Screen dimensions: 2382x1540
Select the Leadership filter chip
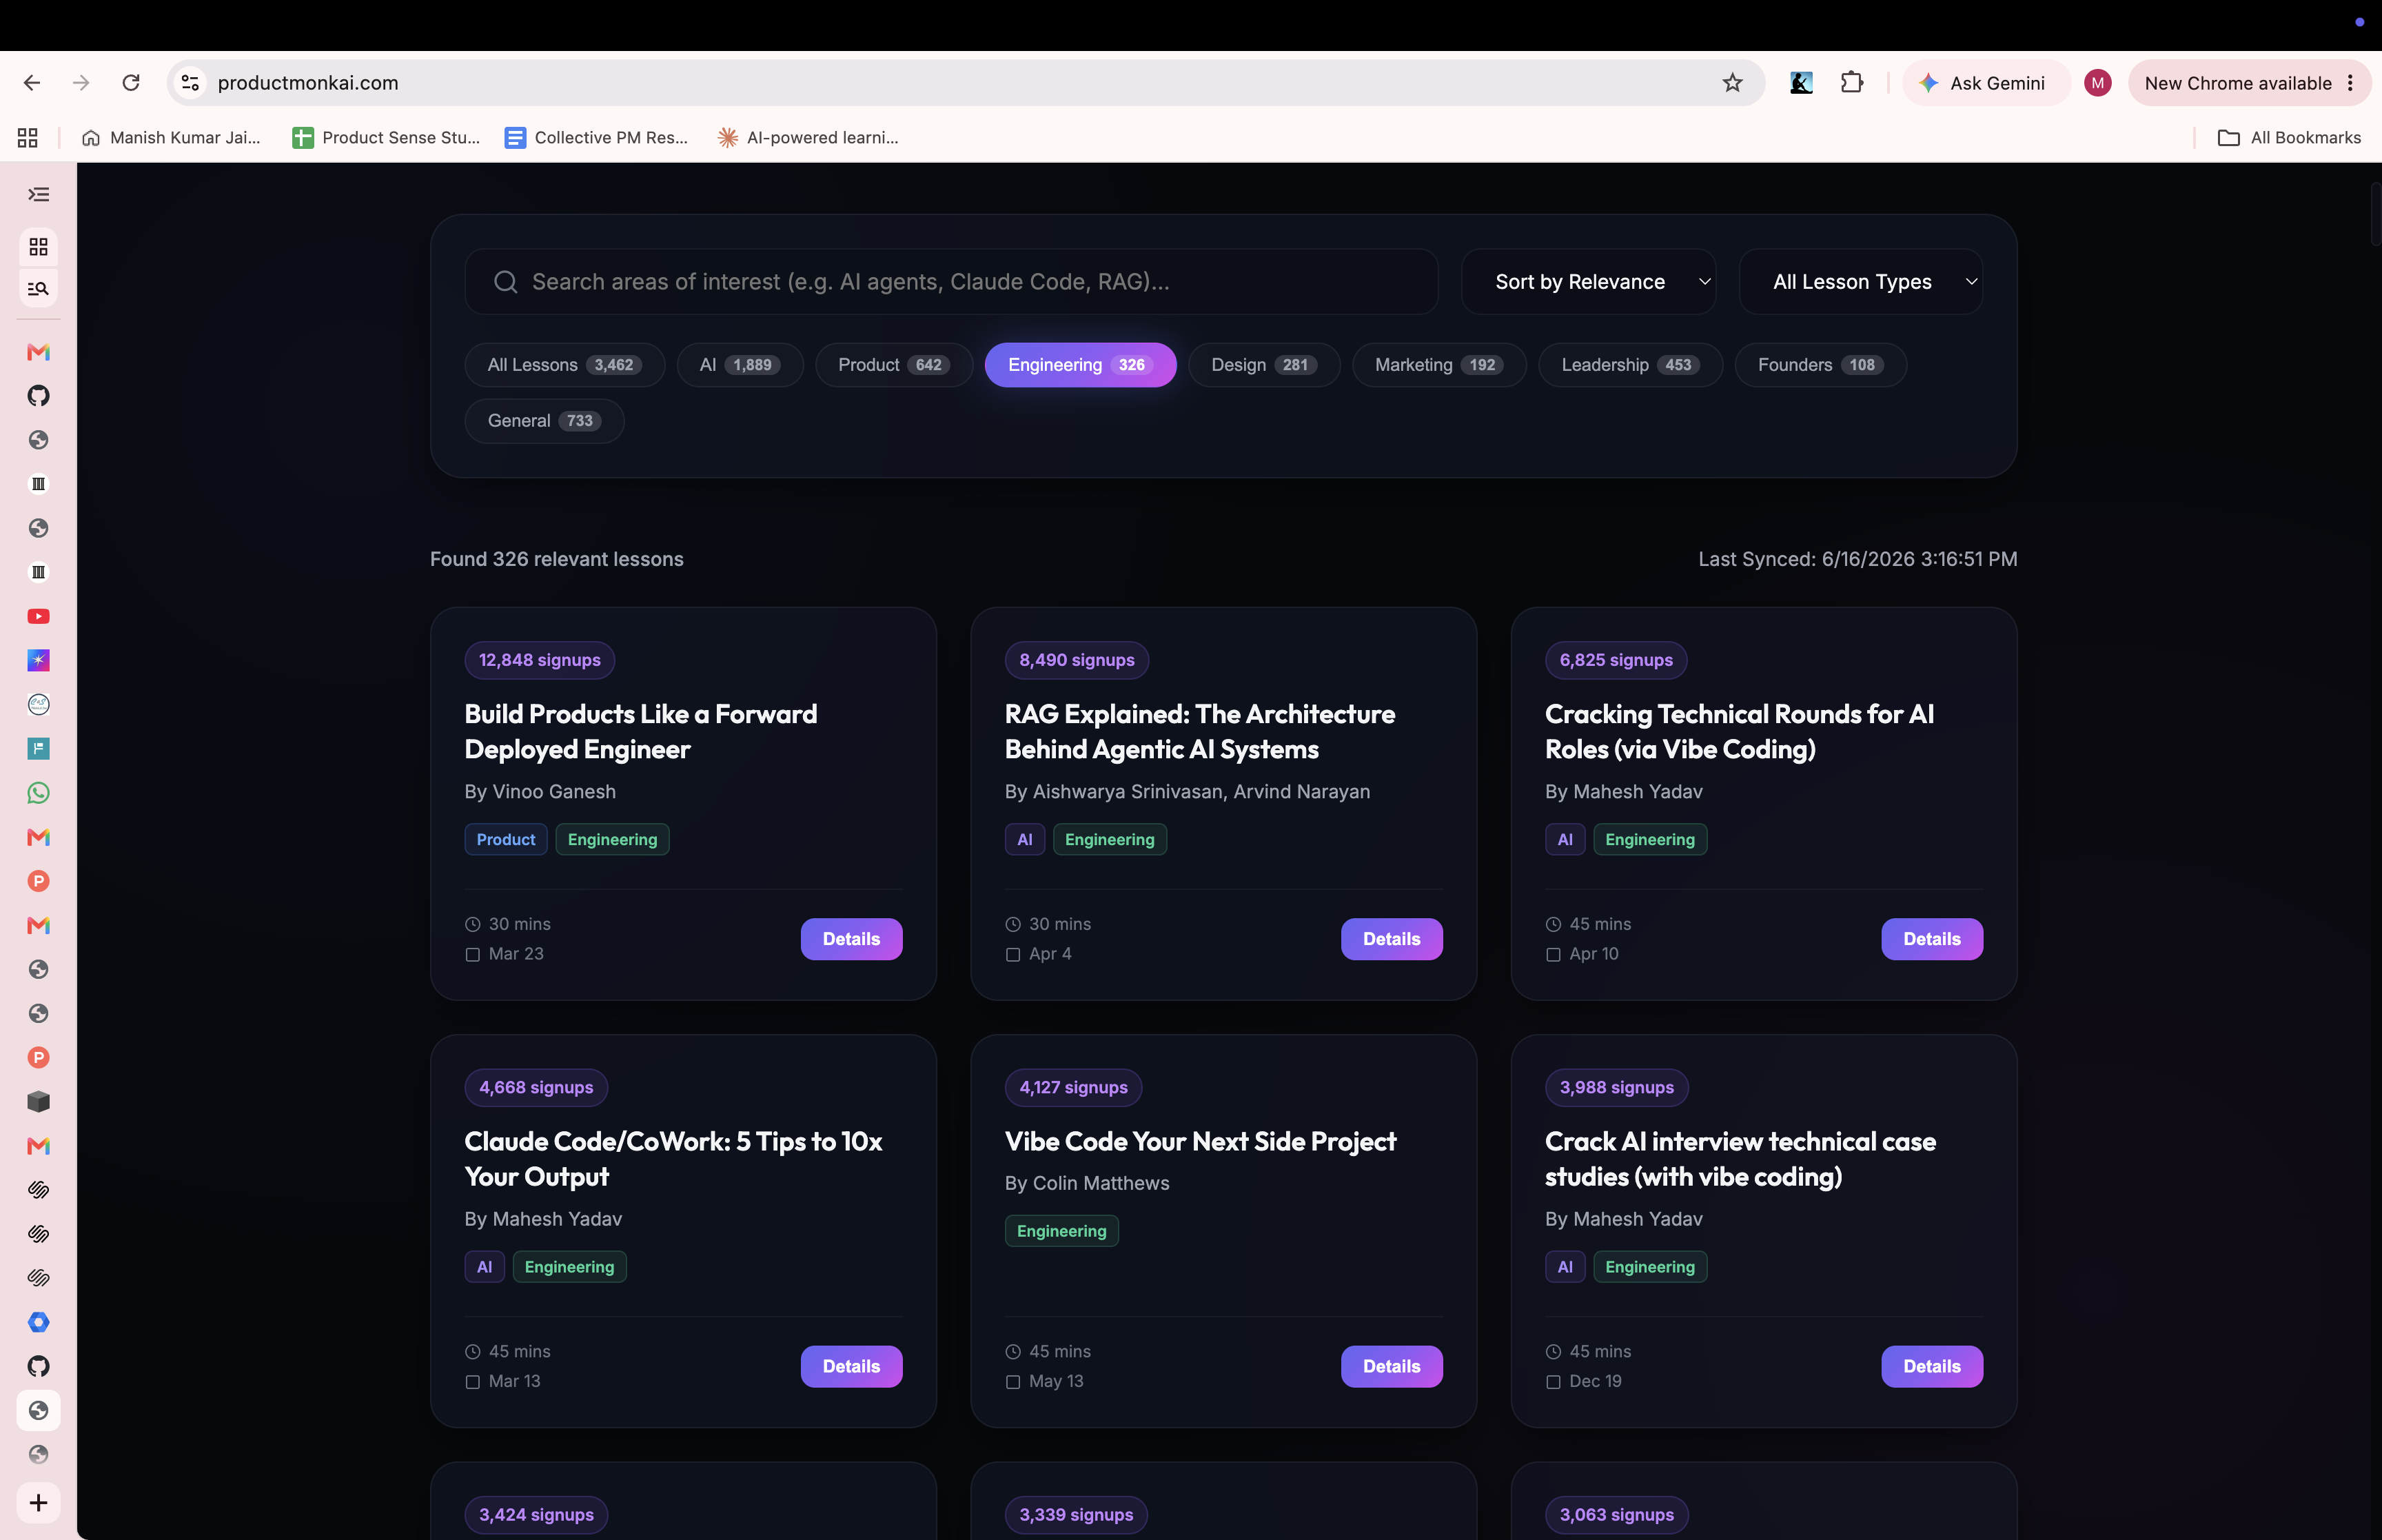click(1630, 365)
